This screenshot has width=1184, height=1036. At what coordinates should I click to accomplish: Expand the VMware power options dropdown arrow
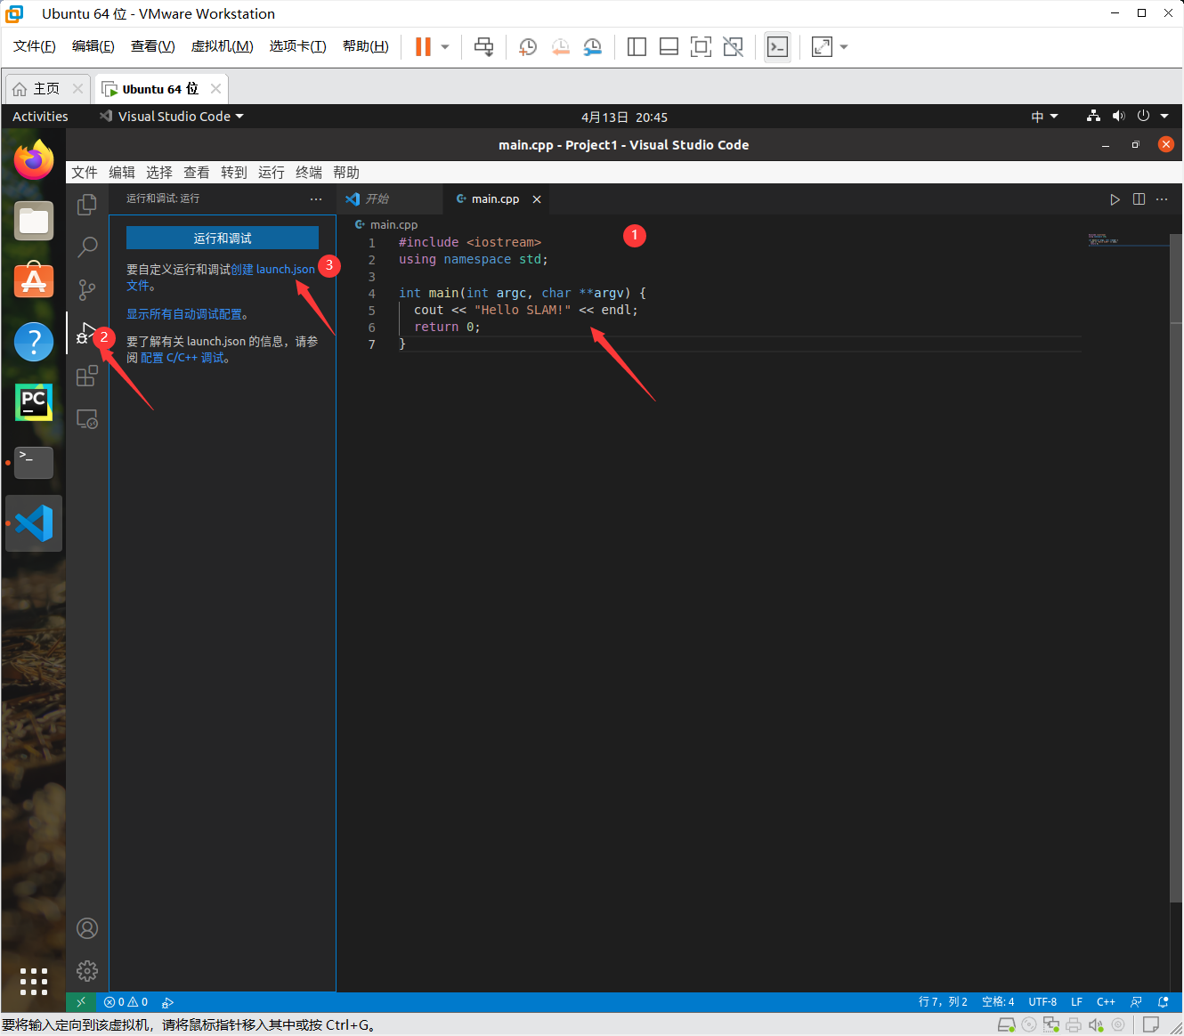pyautogui.click(x=445, y=47)
